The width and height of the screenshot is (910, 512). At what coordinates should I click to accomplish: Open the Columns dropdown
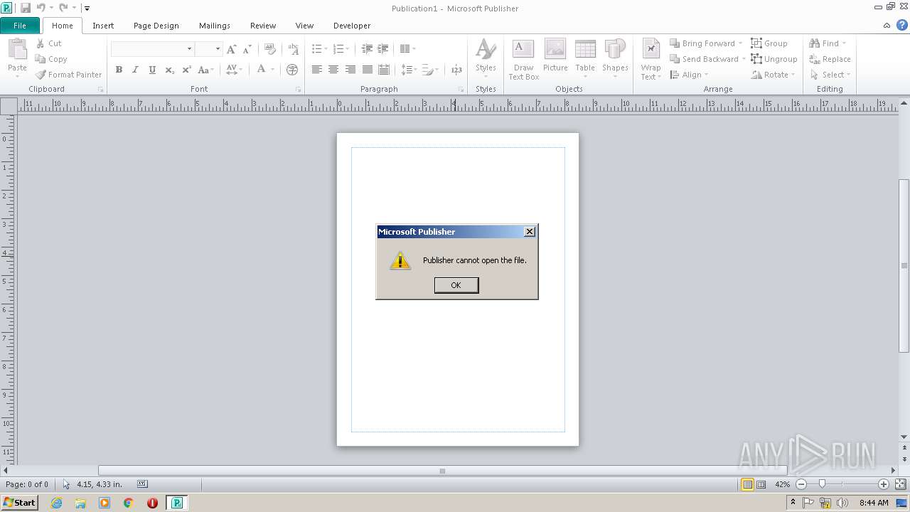(407, 49)
